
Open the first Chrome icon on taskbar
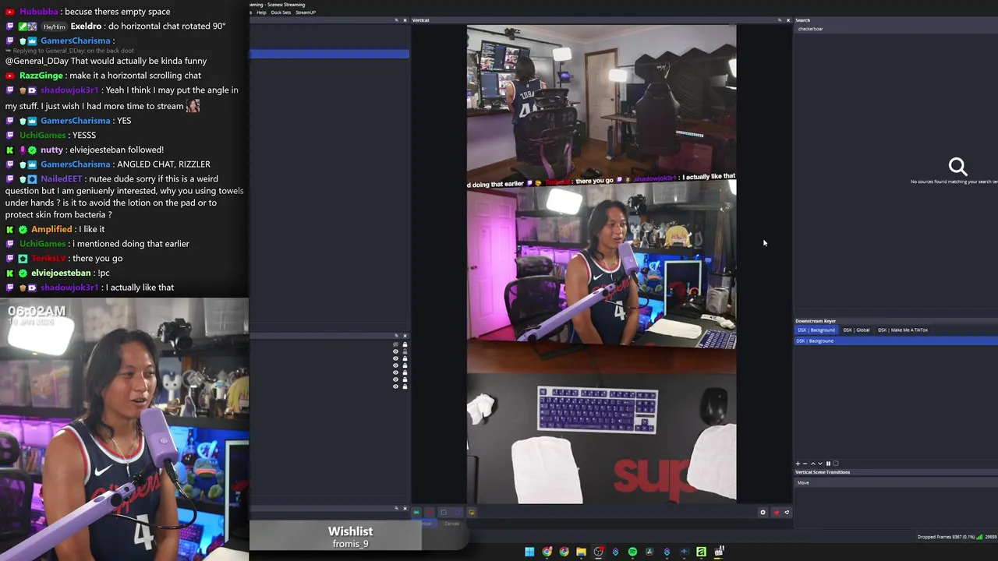coord(547,552)
